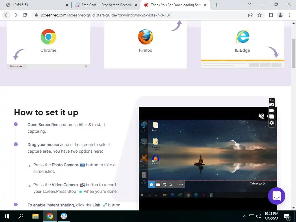Close the Free Cam tab
This screenshot has height=222, width=296.
point(136,5)
